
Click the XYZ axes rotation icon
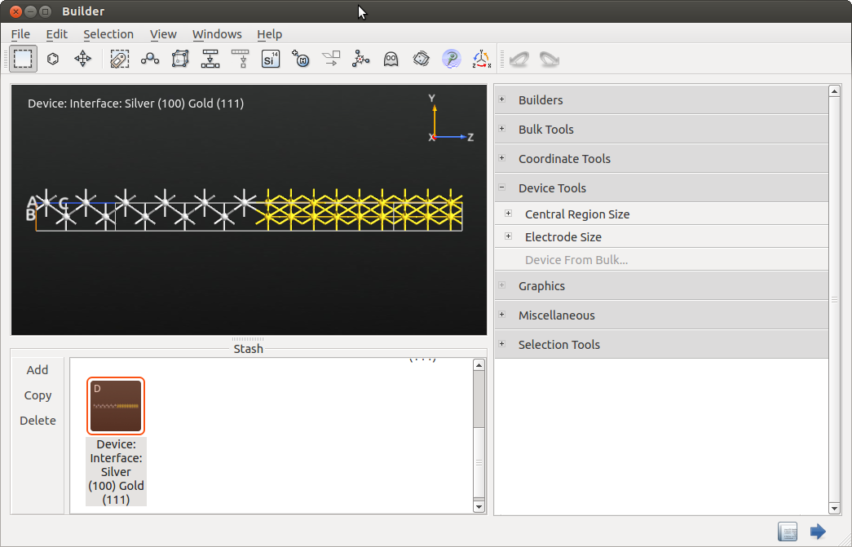coord(481,59)
